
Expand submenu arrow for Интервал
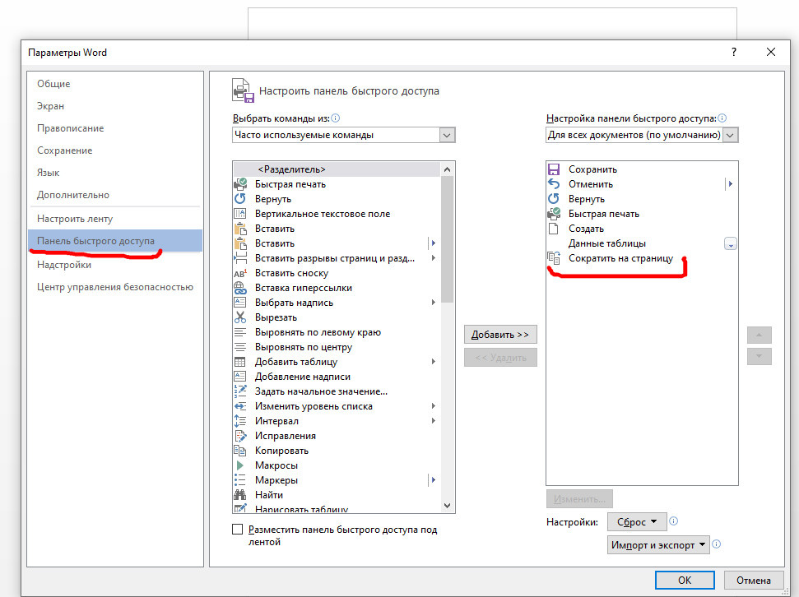tap(434, 421)
